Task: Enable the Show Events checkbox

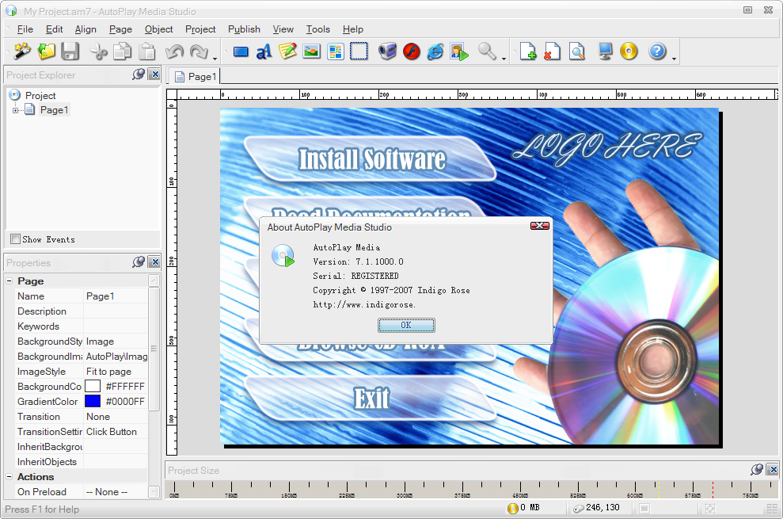Action: [16, 239]
